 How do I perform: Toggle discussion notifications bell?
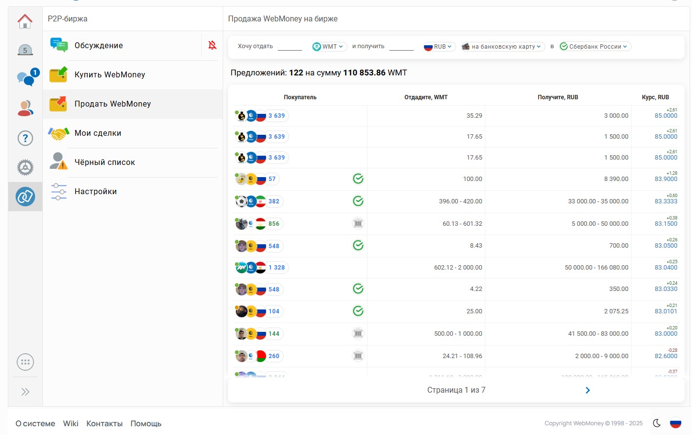click(212, 45)
